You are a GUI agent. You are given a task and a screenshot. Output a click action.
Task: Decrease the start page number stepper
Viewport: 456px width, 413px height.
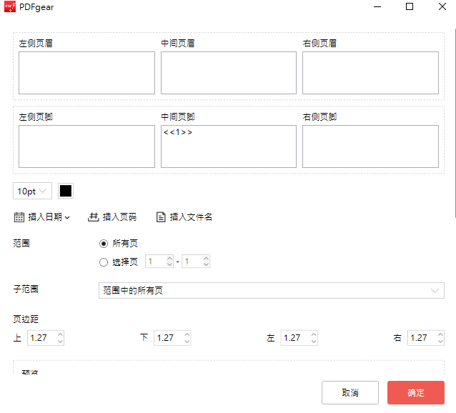(x=169, y=264)
